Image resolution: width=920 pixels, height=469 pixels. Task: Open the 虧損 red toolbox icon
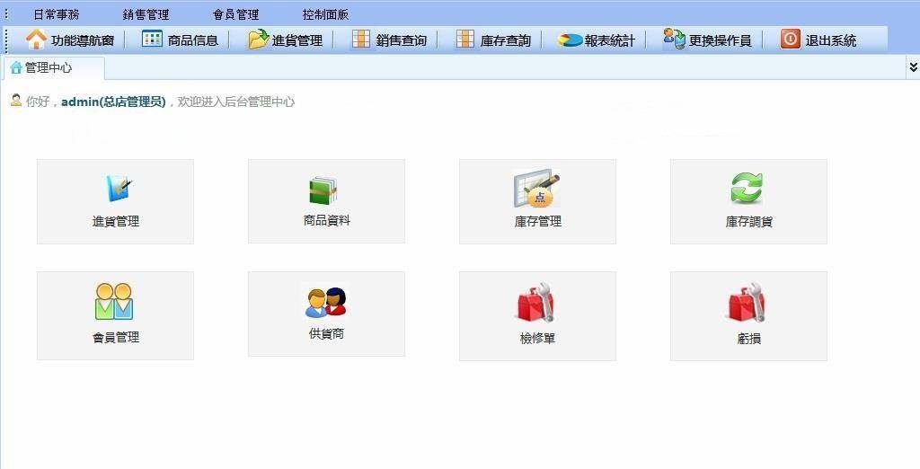click(x=747, y=302)
